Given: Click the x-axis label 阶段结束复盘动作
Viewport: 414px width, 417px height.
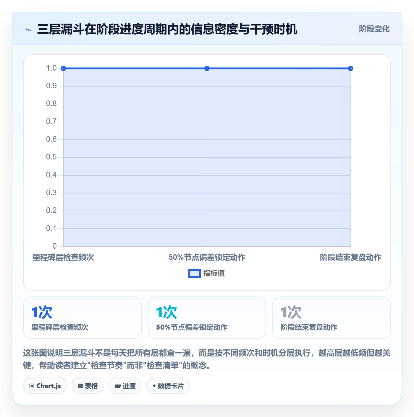Looking at the screenshot, I should [x=351, y=258].
